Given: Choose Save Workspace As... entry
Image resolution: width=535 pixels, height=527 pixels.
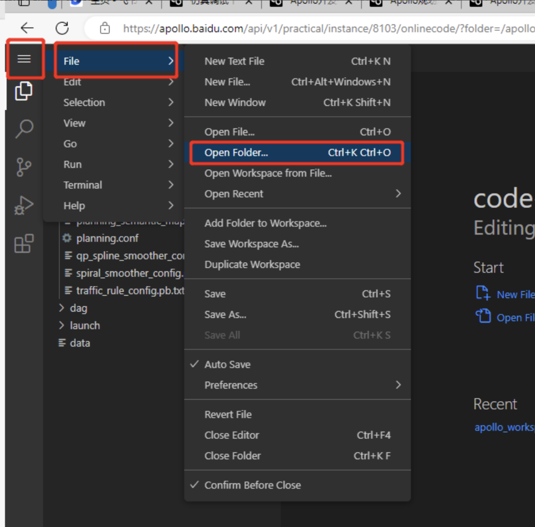Looking at the screenshot, I should click(252, 244).
